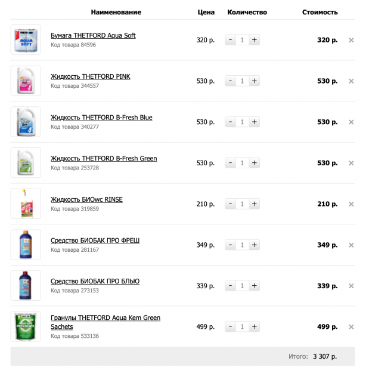Open the Жидкость БИОwc RINSE product link
Viewport: 366px width, 370px height.
pos(86,200)
